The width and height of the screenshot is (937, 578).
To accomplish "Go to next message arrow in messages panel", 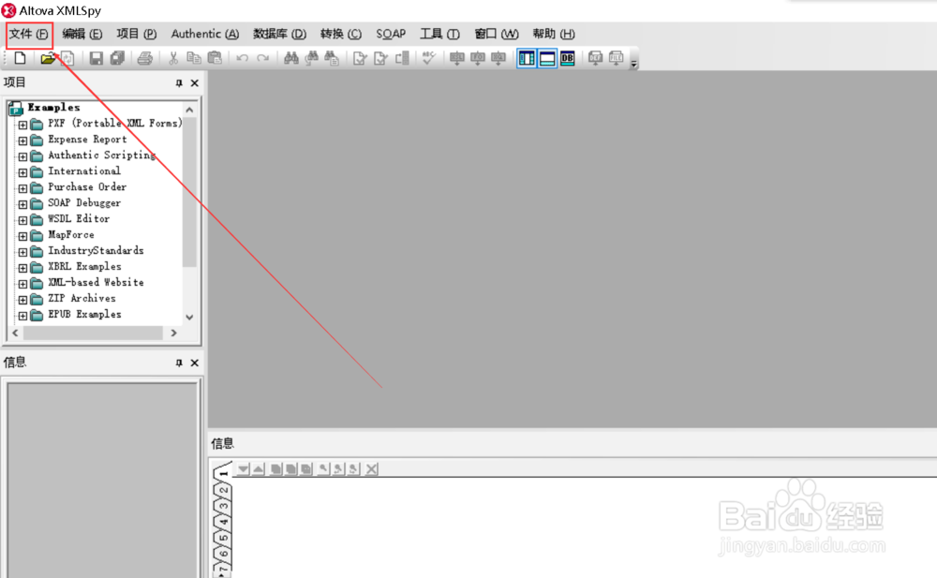I will click(x=243, y=469).
